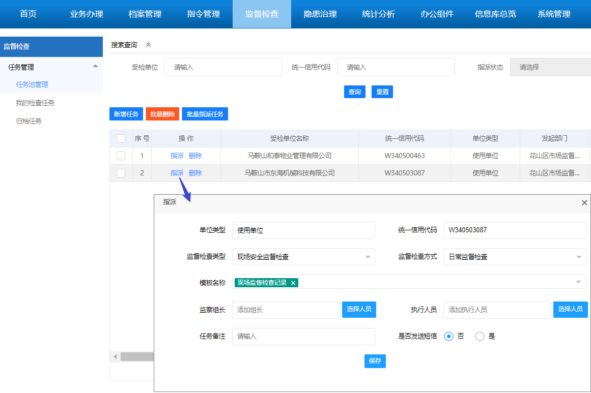Open the 办公组件 menu
Image resolution: width=591 pixels, height=393 pixels.
(x=437, y=14)
